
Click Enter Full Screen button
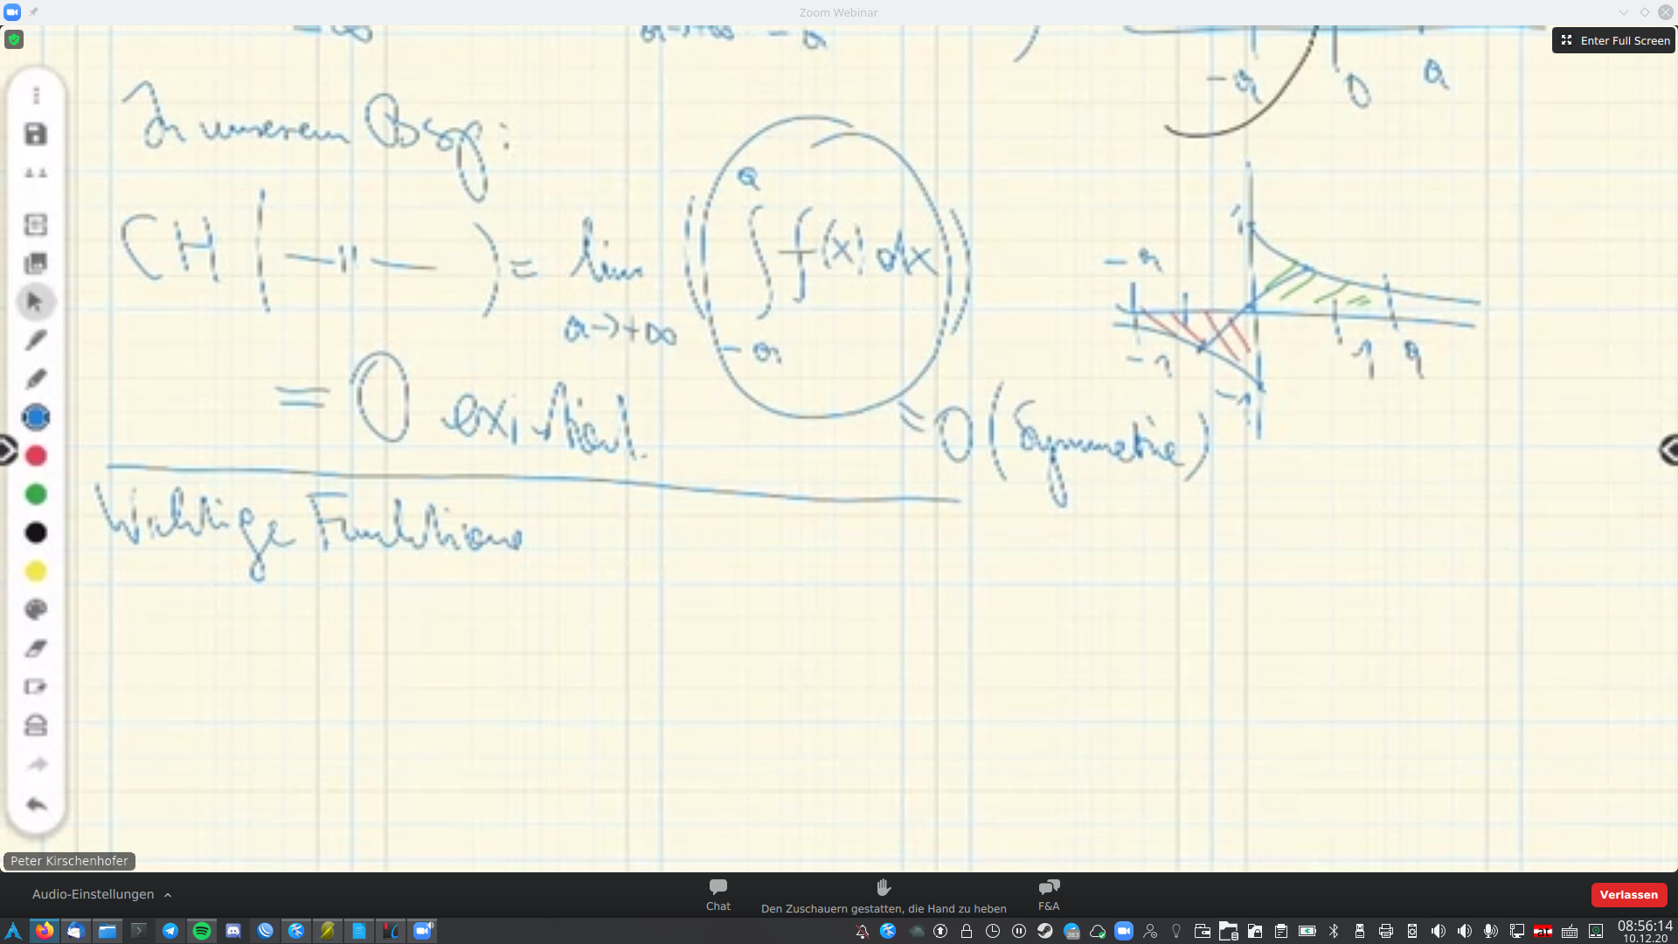click(1614, 40)
